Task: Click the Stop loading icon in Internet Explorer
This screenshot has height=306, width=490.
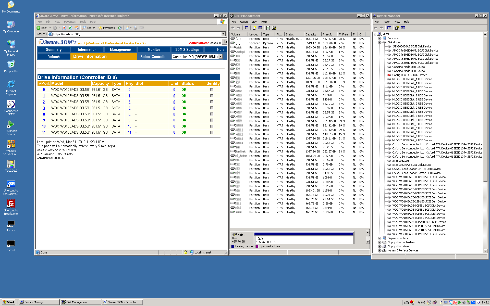Action: (x=64, y=28)
